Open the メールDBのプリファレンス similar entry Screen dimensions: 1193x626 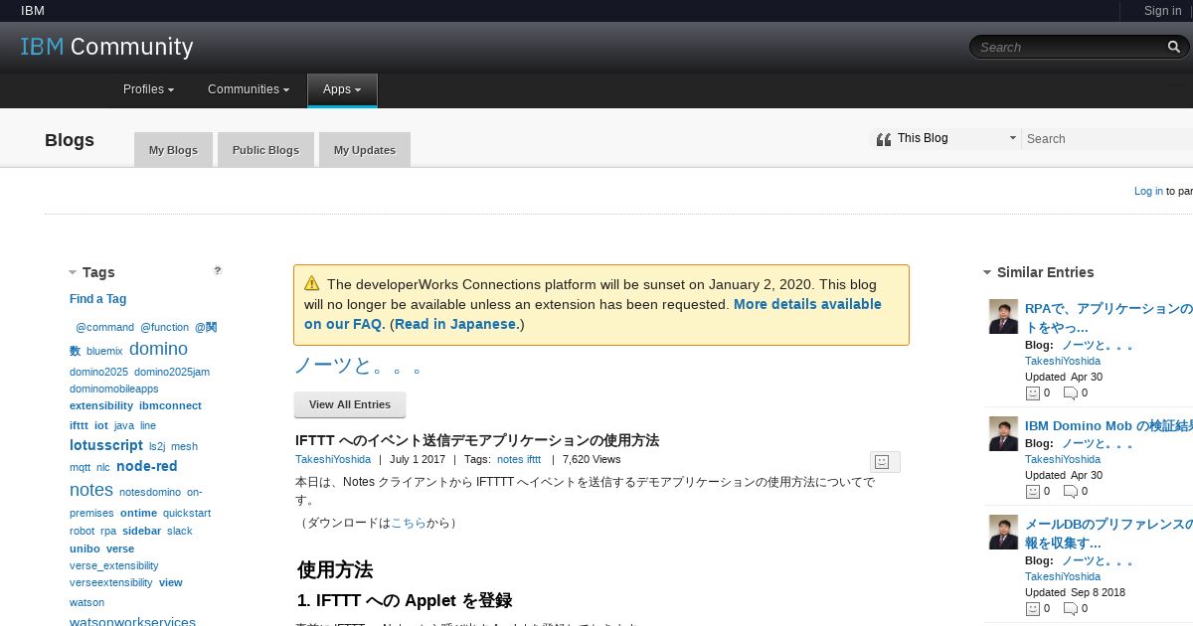(1108, 534)
